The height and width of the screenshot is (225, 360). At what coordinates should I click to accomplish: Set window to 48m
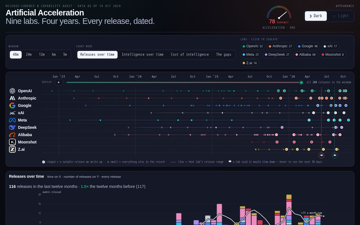click(16, 55)
